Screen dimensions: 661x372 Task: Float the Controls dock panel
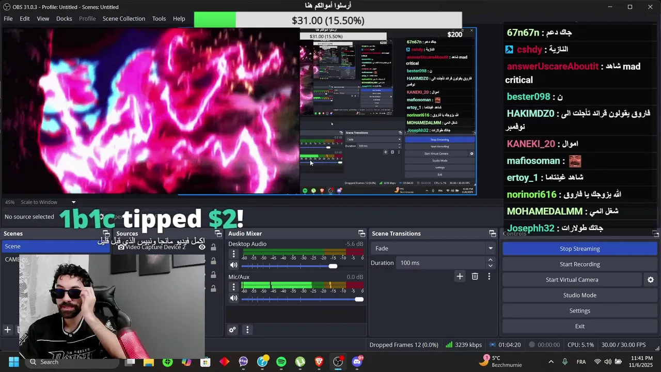pyautogui.click(x=655, y=234)
